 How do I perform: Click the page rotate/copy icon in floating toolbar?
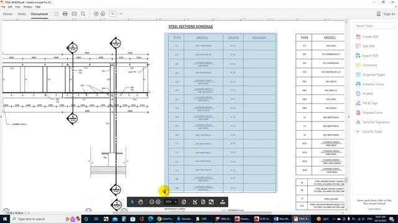tap(184, 202)
